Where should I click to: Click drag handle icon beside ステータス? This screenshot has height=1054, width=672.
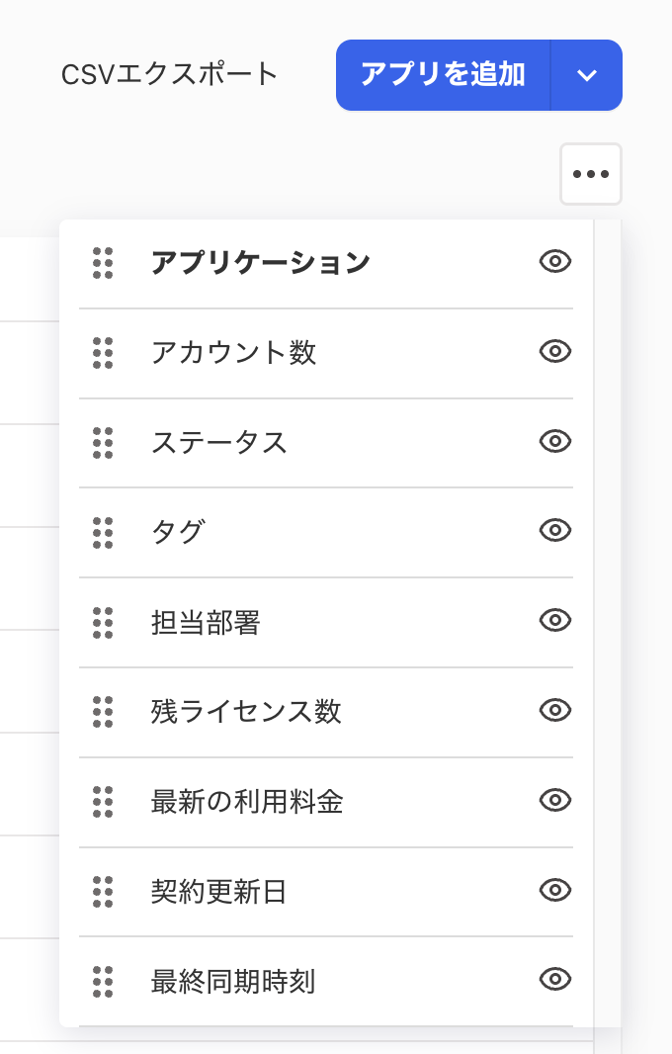(x=103, y=443)
